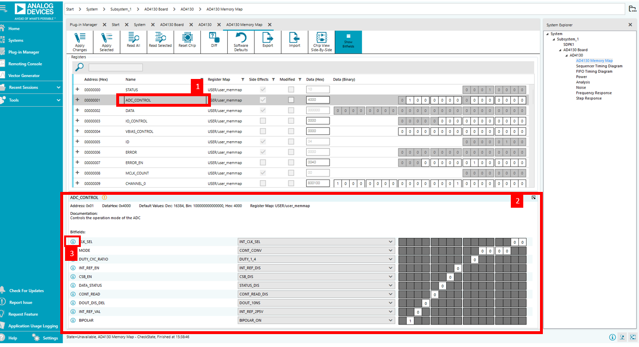Open the DUTY_CYC_RATIO dropdown

tap(316, 259)
